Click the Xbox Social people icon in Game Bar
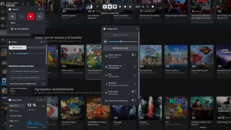 point(130,6)
